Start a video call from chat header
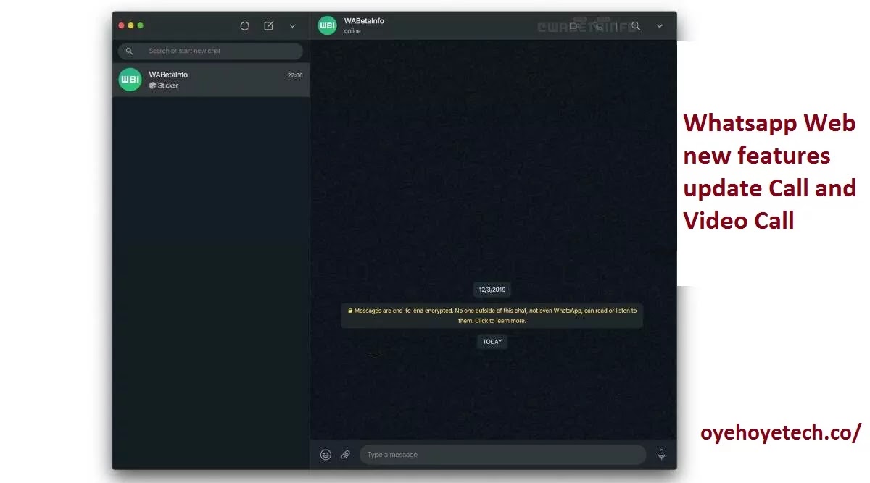870x483 pixels. click(x=573, y=25)
